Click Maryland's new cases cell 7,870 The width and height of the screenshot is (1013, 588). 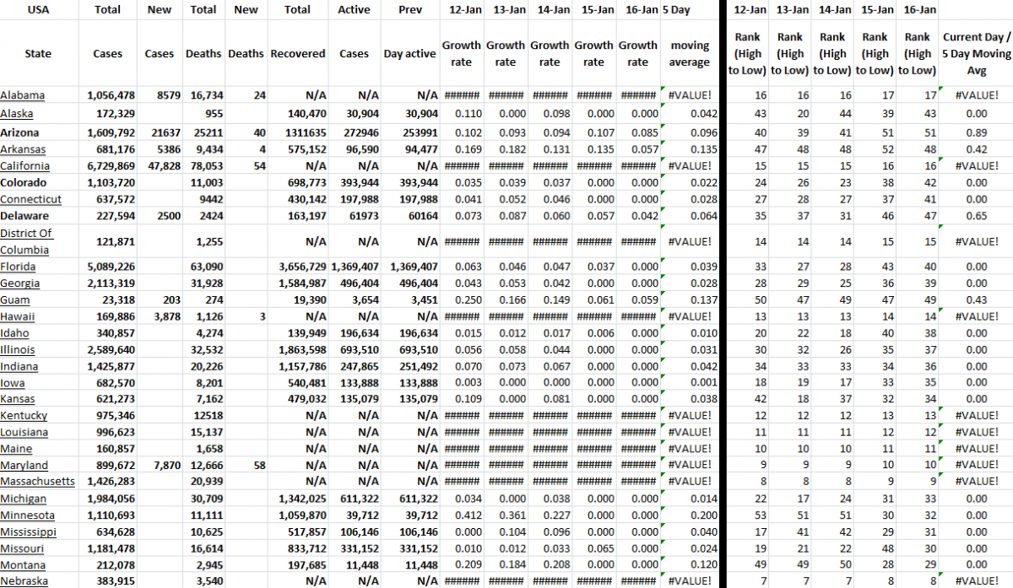[159, 466]
